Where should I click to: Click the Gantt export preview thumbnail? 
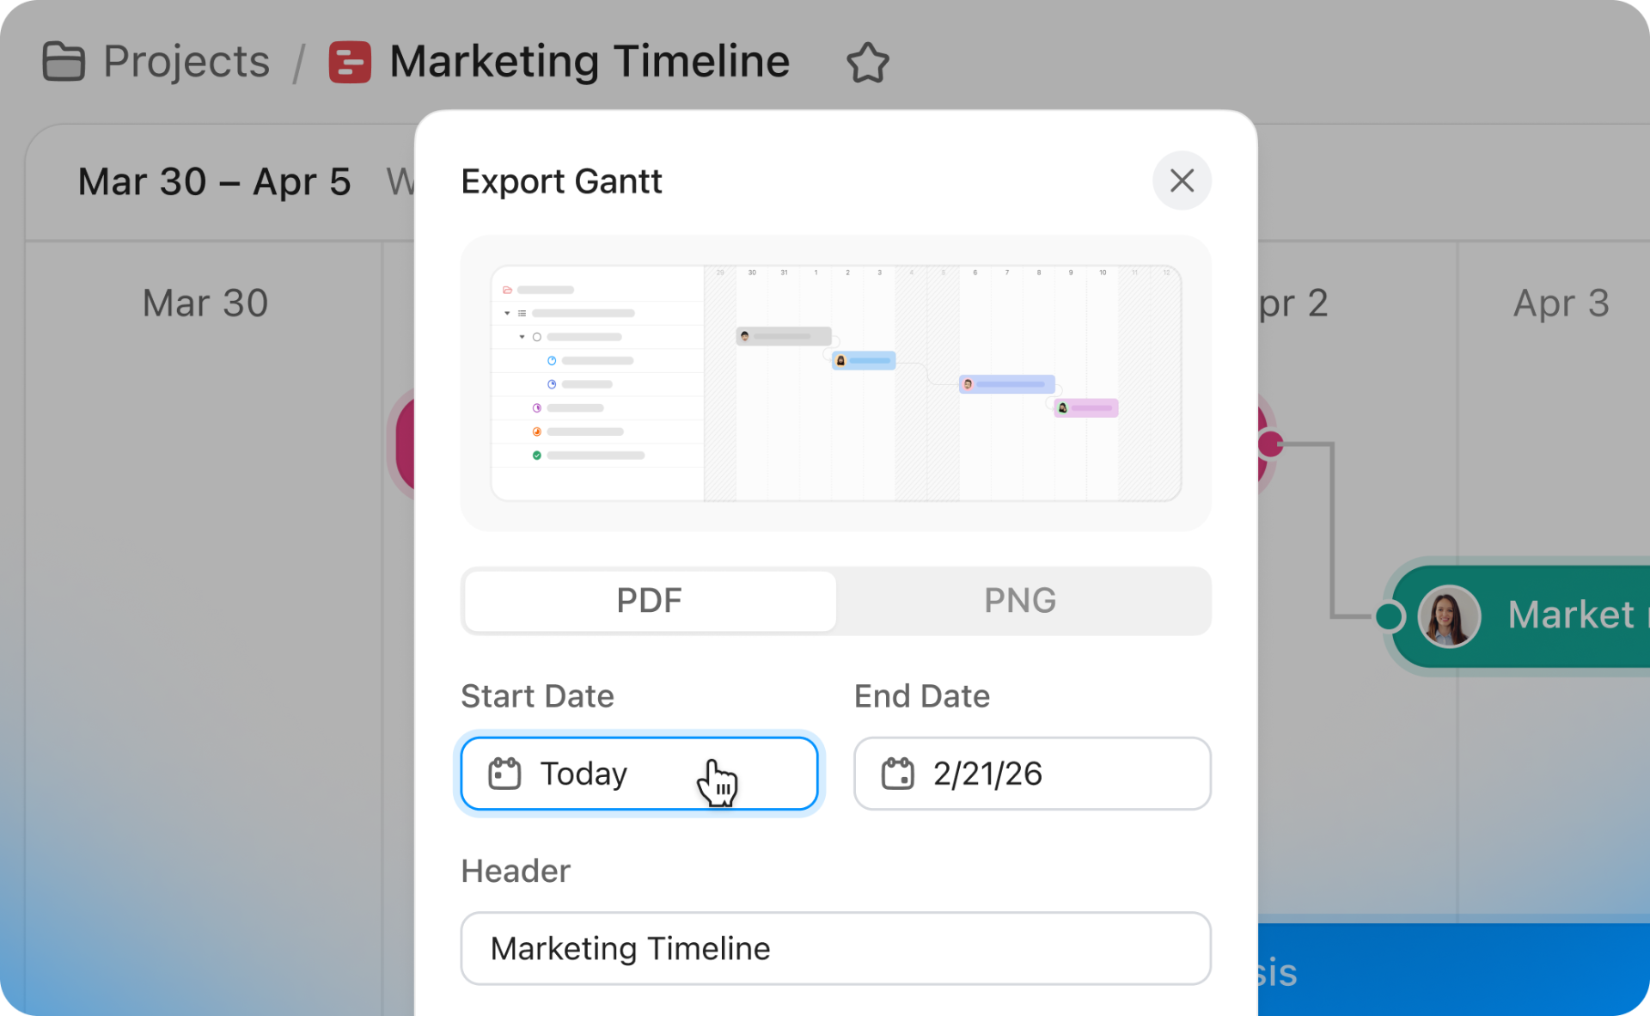835,383
